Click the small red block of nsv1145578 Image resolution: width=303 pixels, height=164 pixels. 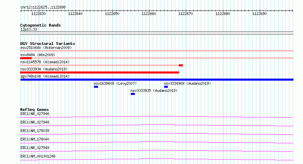[x=181, y=65]
